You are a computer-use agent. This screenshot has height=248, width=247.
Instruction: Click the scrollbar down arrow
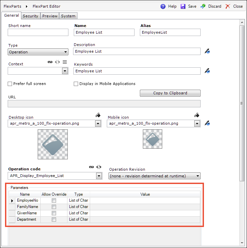pyautogui.click(x=242, y=243)
